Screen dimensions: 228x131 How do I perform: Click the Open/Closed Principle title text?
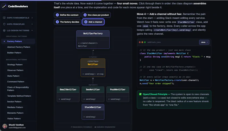point(155,94)
